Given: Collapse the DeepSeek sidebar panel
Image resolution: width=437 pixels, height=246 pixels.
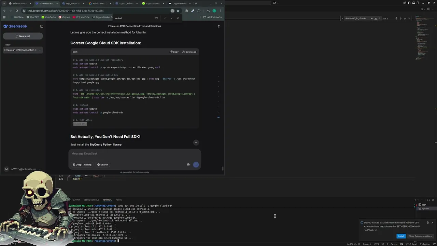Looking at the screenshot, I should [x=42, y=26].
